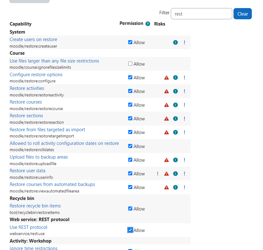Check Allow for ignore file size limits
Screen dimensions: 263x250
pyautogui.click(x=130, y=64)
